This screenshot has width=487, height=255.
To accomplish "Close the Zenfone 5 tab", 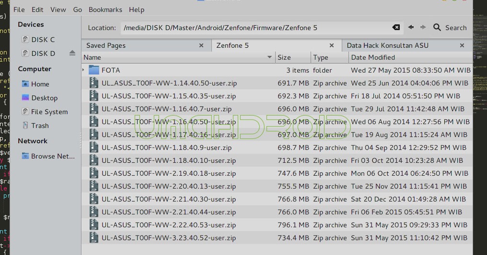I will coord(332,45).
